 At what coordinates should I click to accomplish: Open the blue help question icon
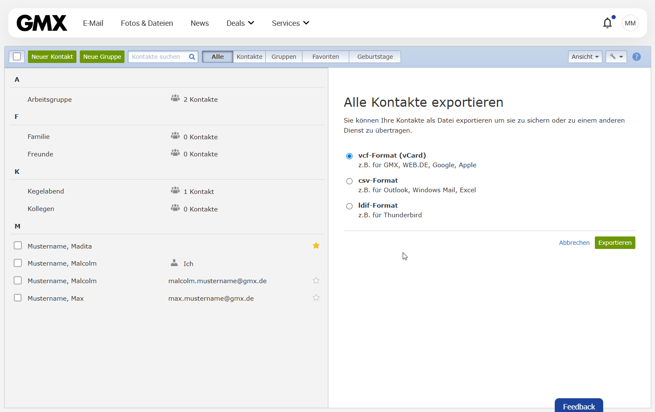(x=637, y=57)
